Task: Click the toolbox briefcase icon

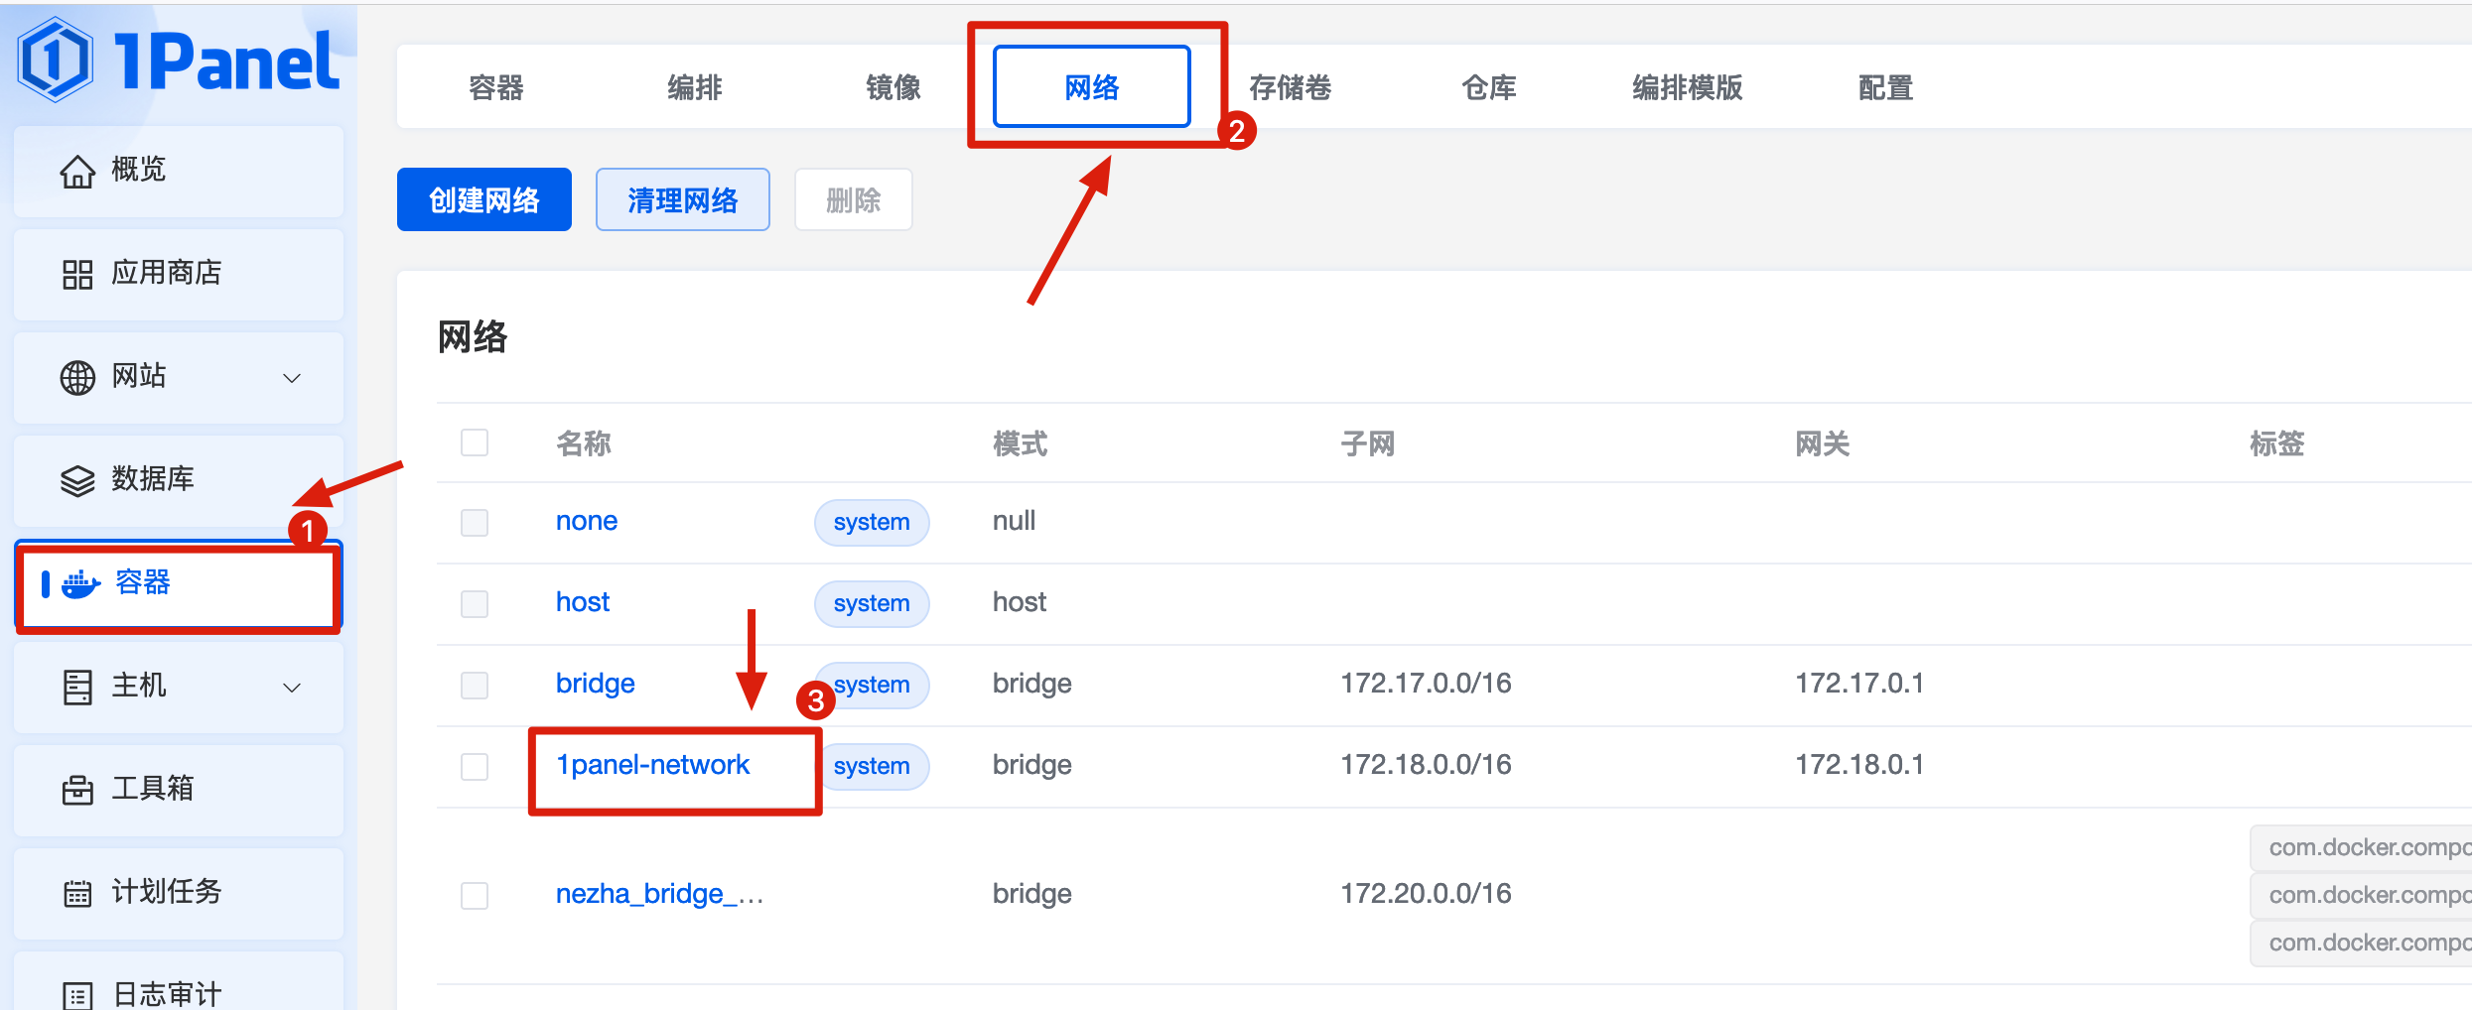Action: click(x=77, y=790)
